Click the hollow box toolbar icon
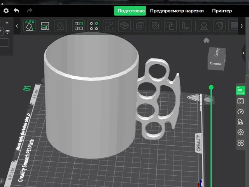Screen dimensions: 249x187 coord(124,26)
